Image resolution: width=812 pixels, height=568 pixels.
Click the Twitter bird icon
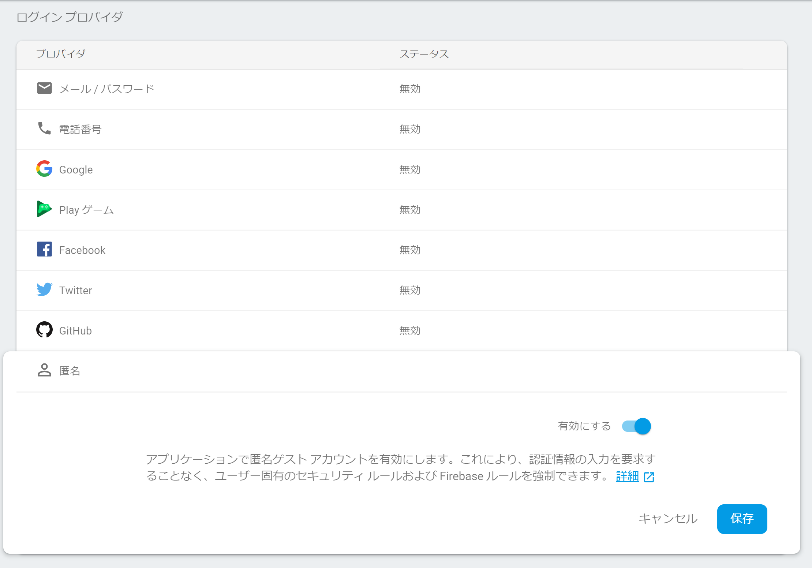point(44,289)
